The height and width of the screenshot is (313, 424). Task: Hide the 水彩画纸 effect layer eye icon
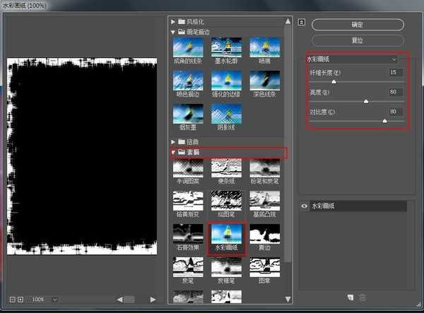click(305, 206)
